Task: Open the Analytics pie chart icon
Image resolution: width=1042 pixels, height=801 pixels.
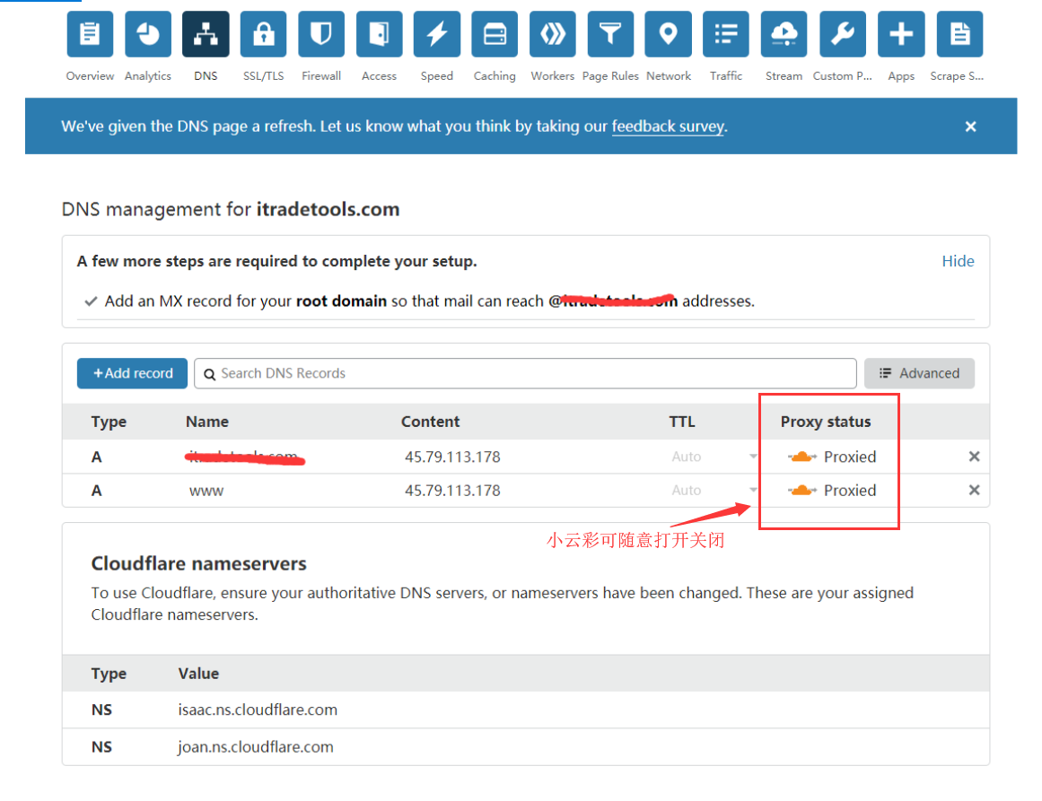Action: [x=147, y=34]
